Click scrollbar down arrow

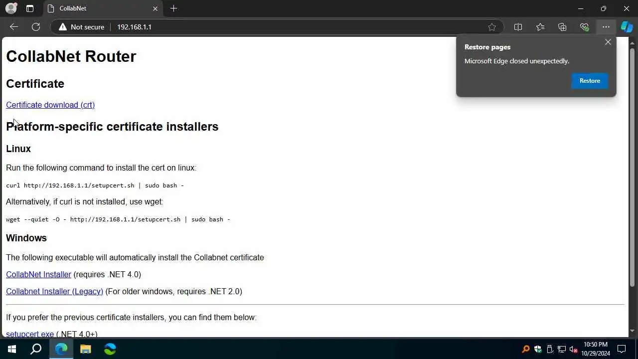click(x=632, y=331)
